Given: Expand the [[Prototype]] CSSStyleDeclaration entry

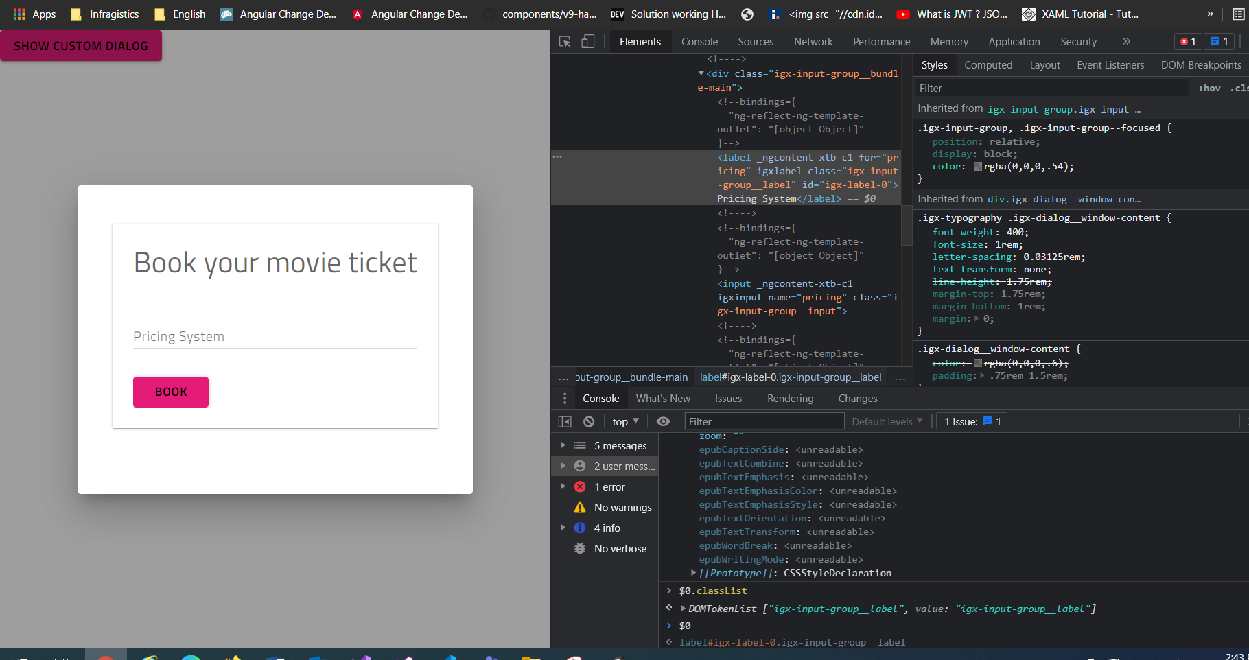Looking at the screenshot, I should pyautogui.click(x=692, y=573).
